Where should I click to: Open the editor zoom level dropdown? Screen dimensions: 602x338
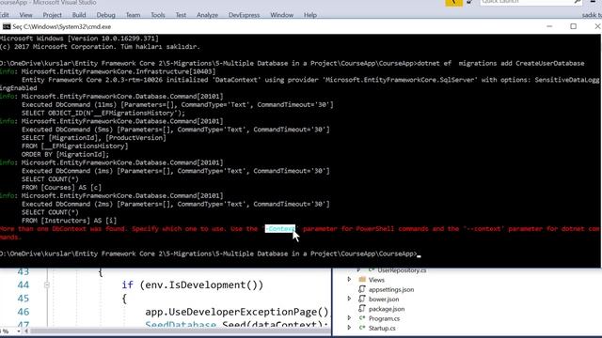(18, 331)
